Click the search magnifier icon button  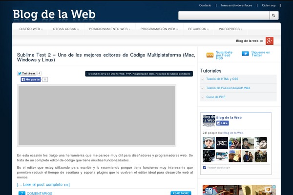pyautogui.click(x=274, y=16)
